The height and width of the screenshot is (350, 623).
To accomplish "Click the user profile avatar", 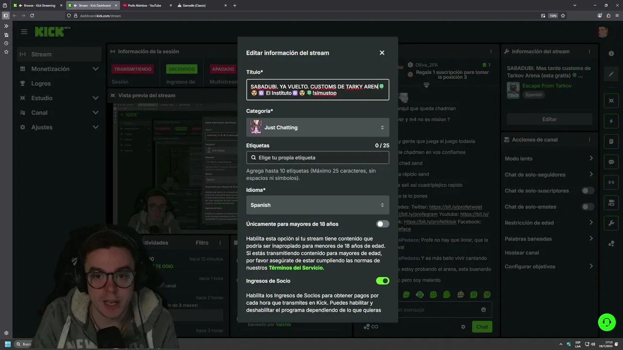I will point(603,32).
